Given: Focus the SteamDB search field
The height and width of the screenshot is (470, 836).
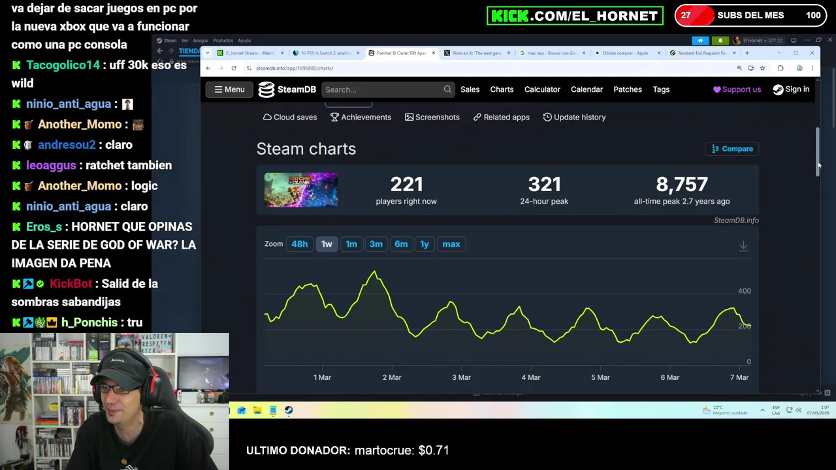Looking at the screenshot, I should pyautogui.click(x=388, y=89).
